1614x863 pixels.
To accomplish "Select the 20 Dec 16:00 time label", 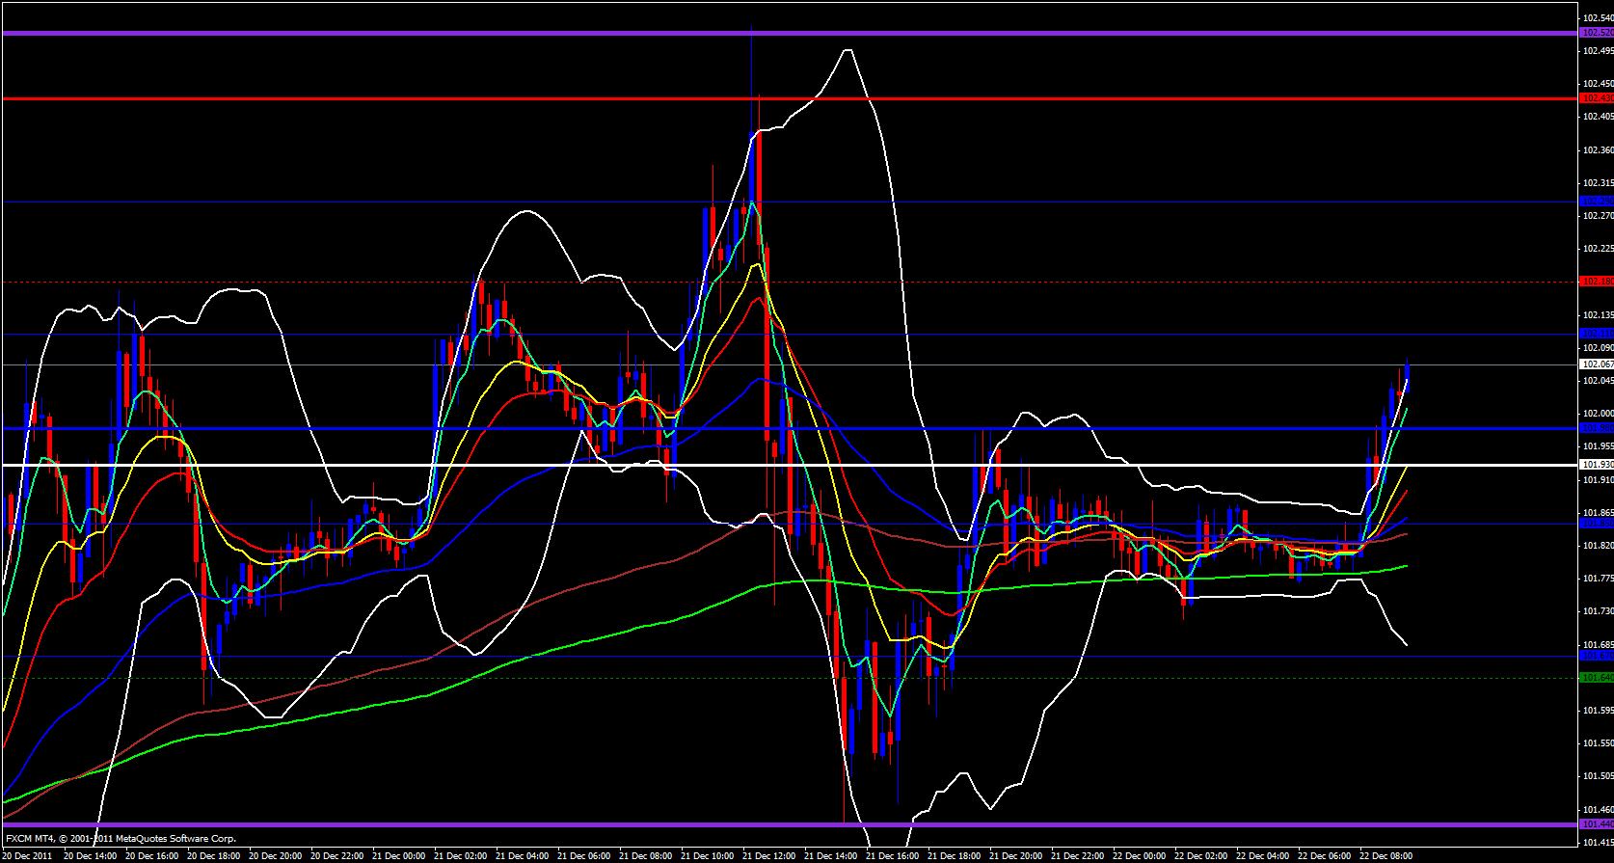I will [151, 856].
